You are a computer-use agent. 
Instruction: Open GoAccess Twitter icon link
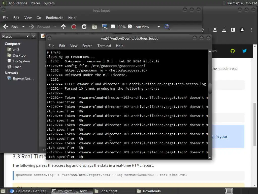(244, 51)
